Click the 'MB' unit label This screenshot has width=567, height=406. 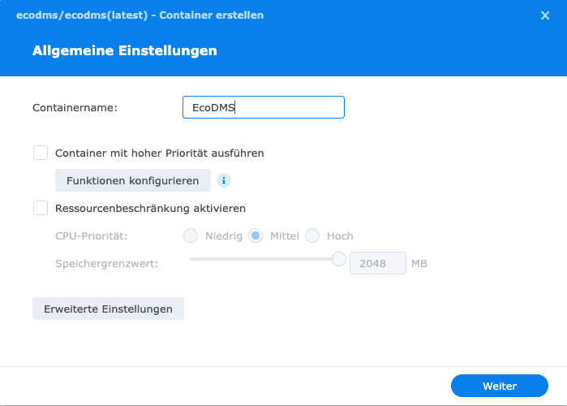pyautogui.click(x=419, y=263)
